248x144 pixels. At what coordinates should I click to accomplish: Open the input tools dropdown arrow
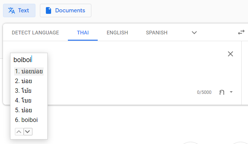coord(231,92)
